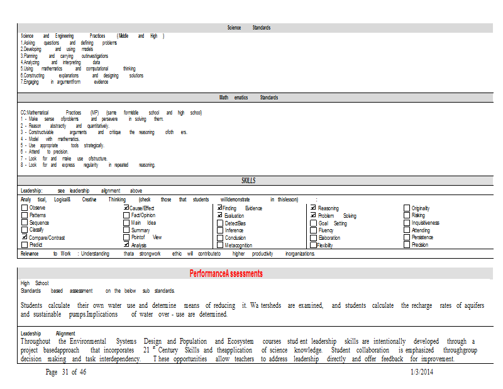503x389 pixels.
Task: Check the Fact/Opinion checkbox
Action: (126, 215)
